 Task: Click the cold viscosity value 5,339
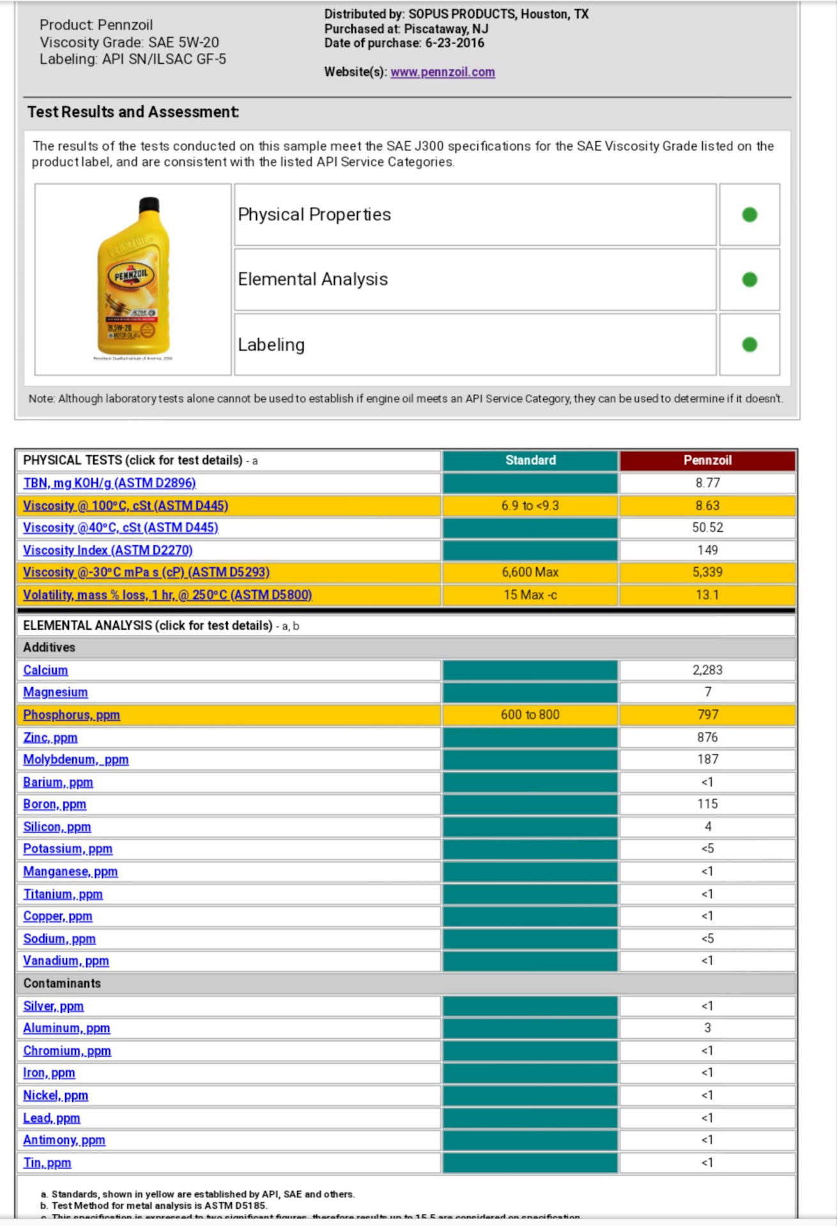[x=707, y=573]
